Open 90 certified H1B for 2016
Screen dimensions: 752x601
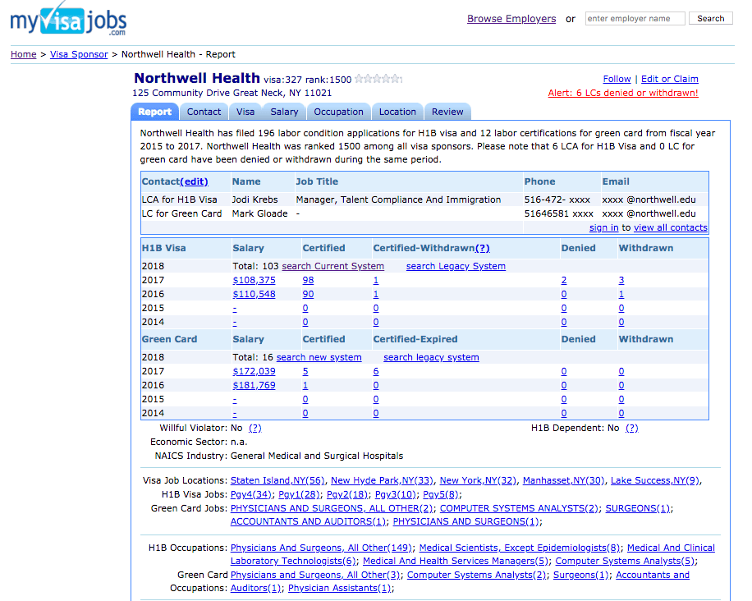pos(308,294)
